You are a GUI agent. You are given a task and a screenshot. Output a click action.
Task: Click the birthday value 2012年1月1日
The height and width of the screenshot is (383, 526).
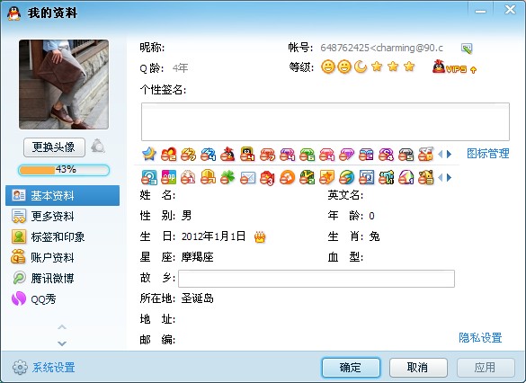[213, 236]
